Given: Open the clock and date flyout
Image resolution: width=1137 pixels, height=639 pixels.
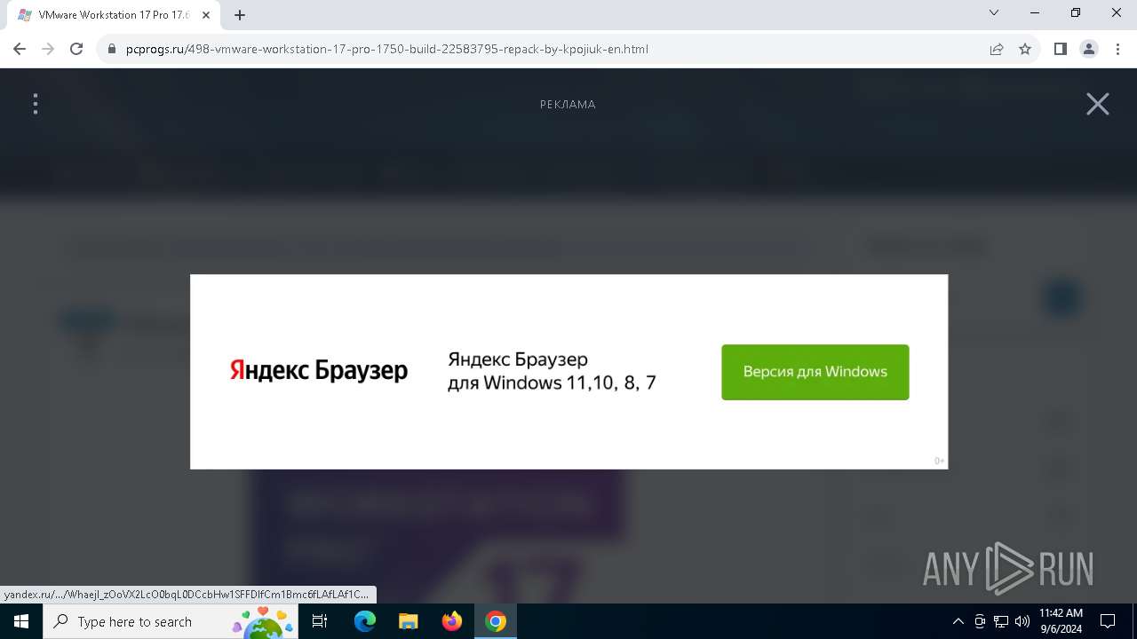Looking at the screenshot, I should [x=1061, y=621].
